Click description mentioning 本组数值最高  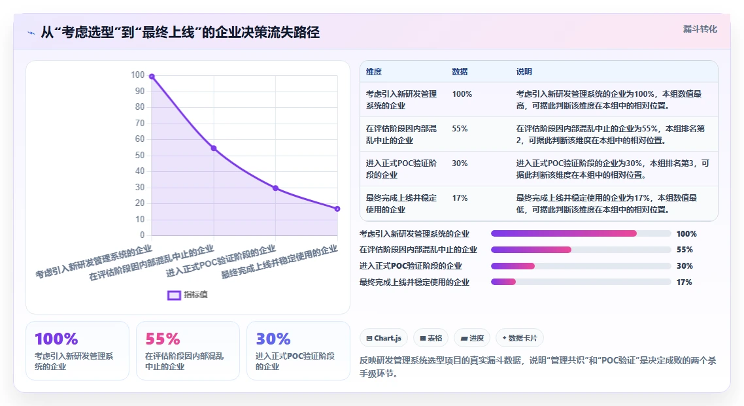(x=609, y=99)
